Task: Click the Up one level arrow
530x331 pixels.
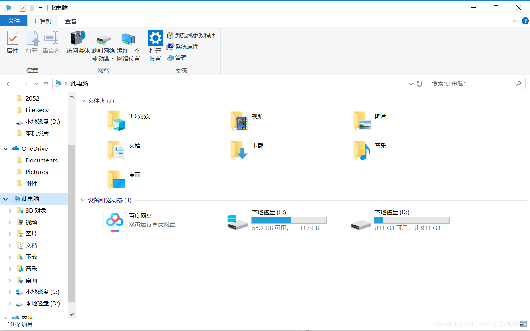Action: 46,84
